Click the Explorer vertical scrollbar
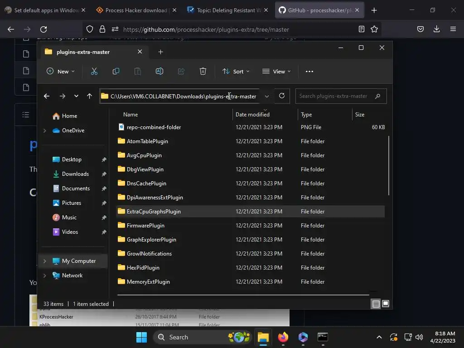 [x=388, y=165]
